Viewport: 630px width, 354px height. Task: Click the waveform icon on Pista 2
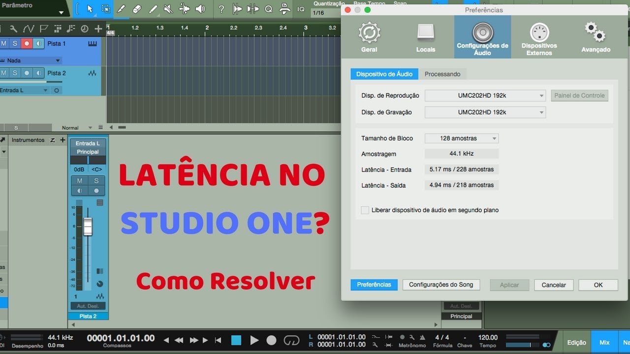[x=93, y=73]
